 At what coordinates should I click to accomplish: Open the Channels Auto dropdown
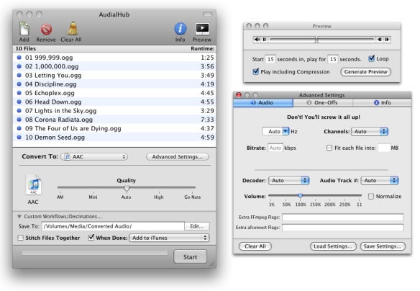coord(370,131)
